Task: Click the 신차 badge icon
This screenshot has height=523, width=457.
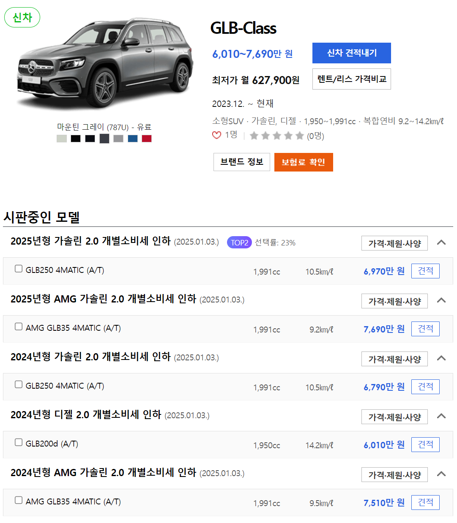Action: click(22, 18)
